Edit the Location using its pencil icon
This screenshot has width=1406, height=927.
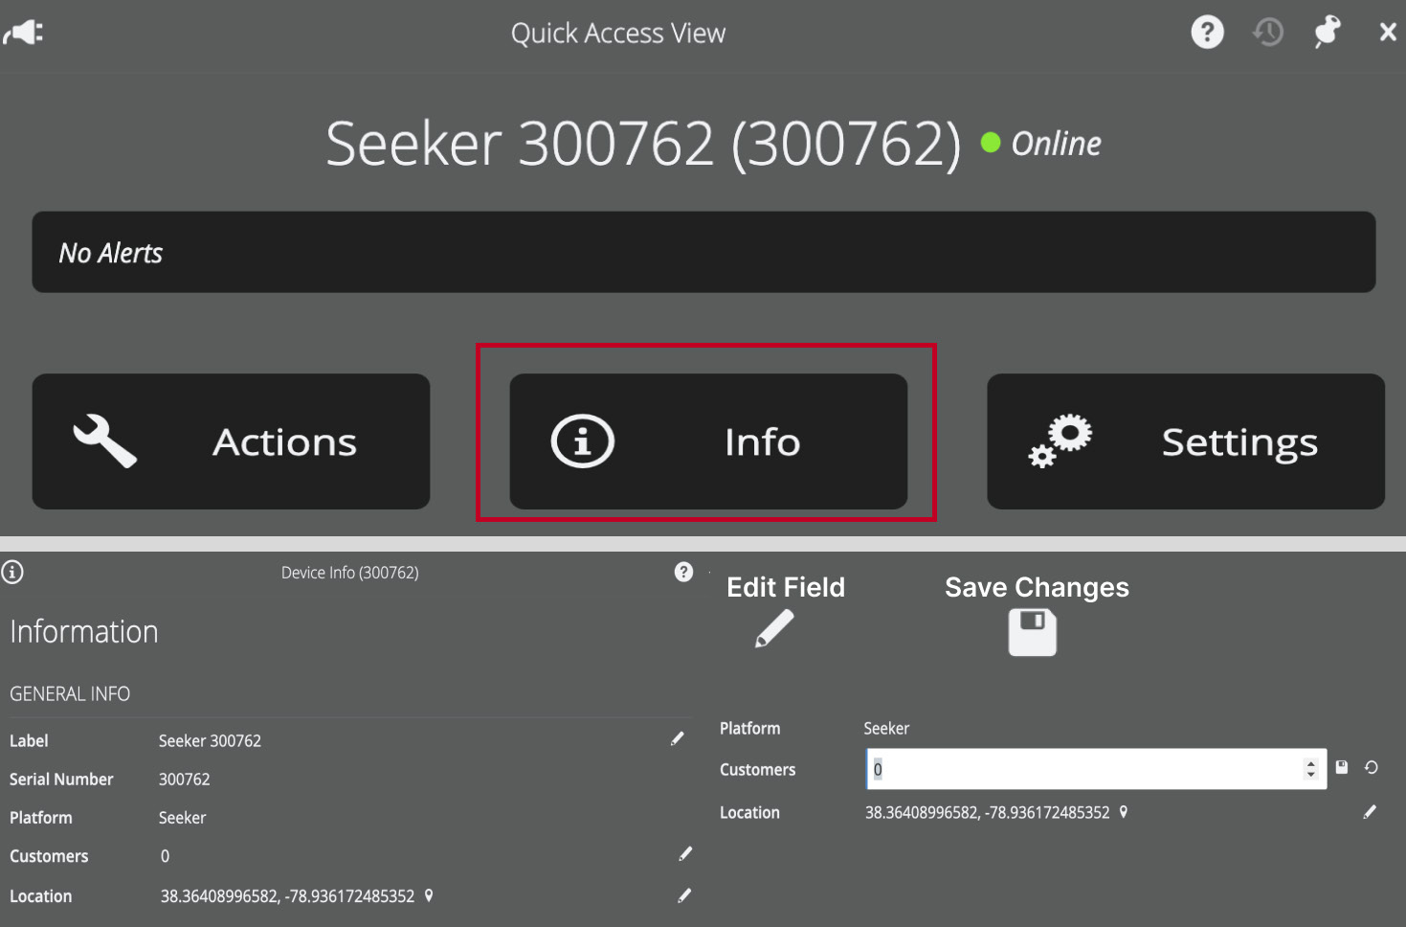click(x=685, y=894)
